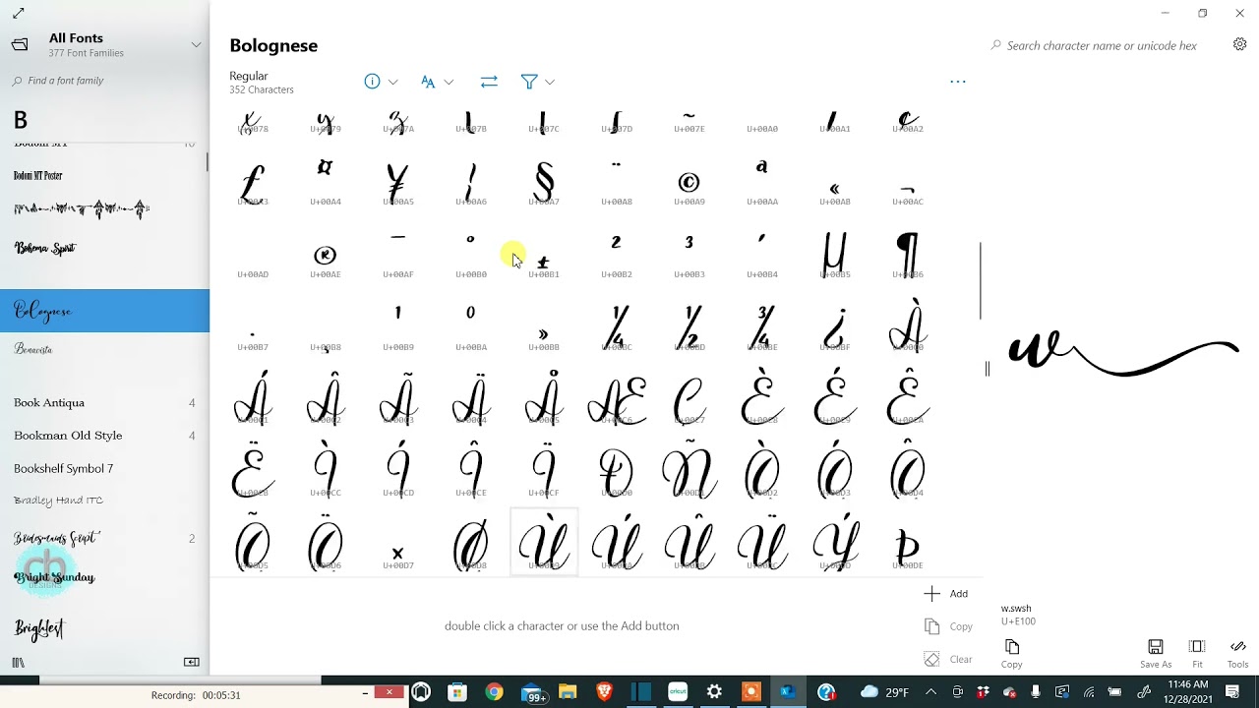The image size is (1259, 708).
Task: Select the pilcrow glyph U+00B6
Action: (x=908, y=255)
